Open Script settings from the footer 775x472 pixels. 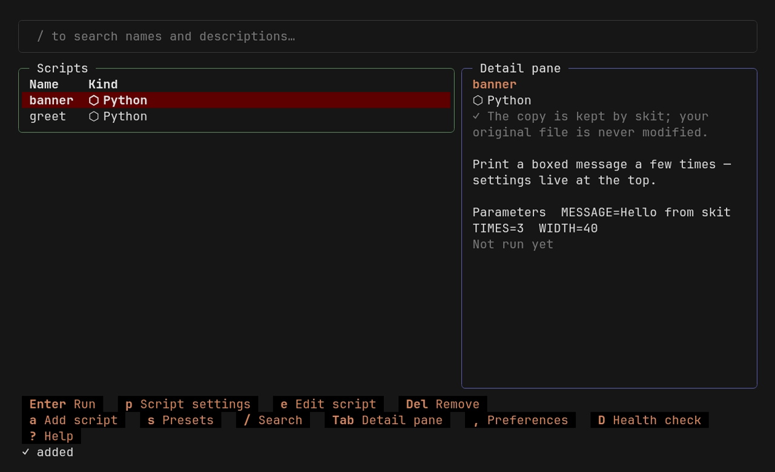point(188,404)
